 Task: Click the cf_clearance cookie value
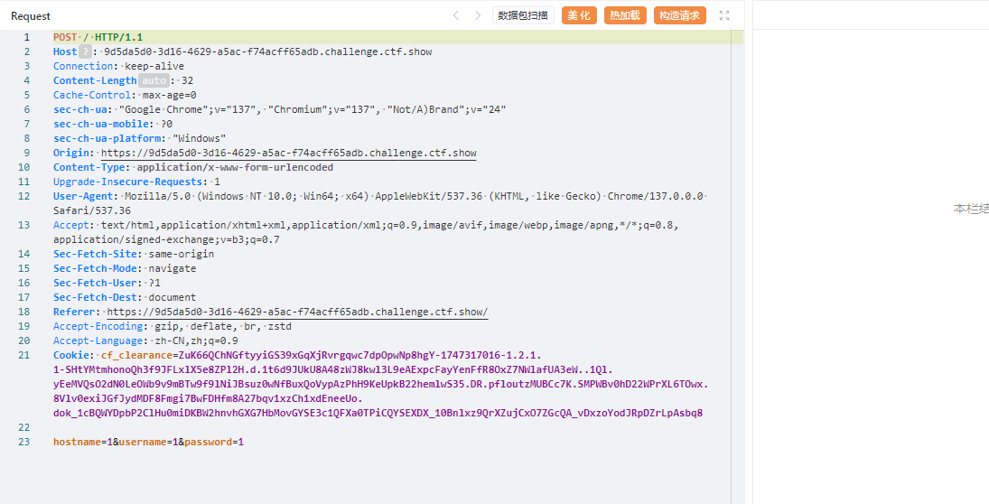coord(361,356)
